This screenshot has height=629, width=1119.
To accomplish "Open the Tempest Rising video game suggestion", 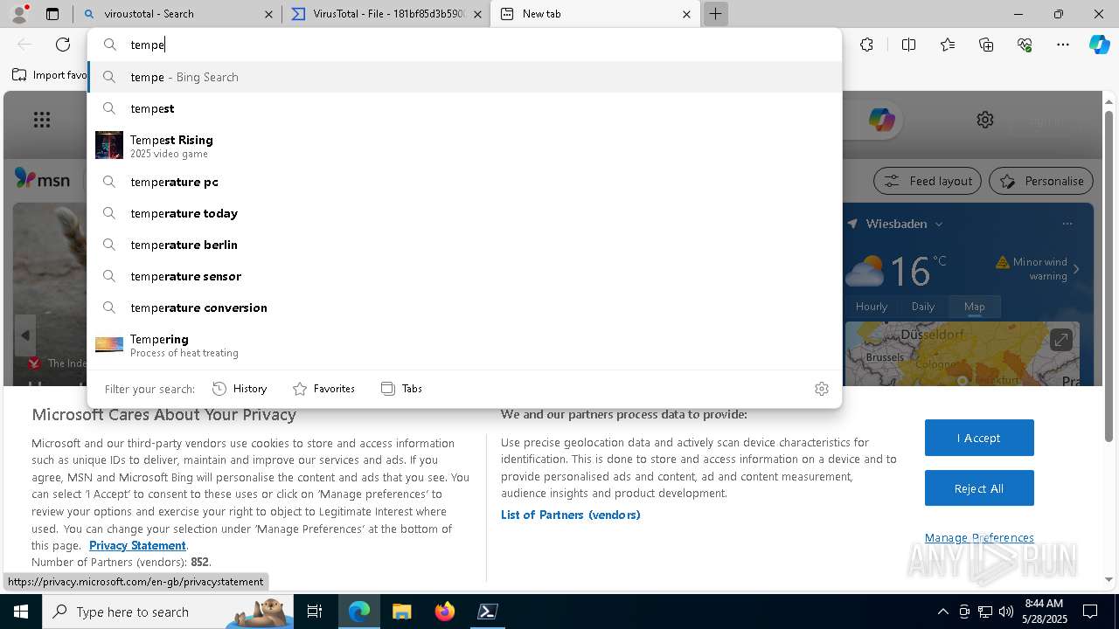I will [464, 145].
